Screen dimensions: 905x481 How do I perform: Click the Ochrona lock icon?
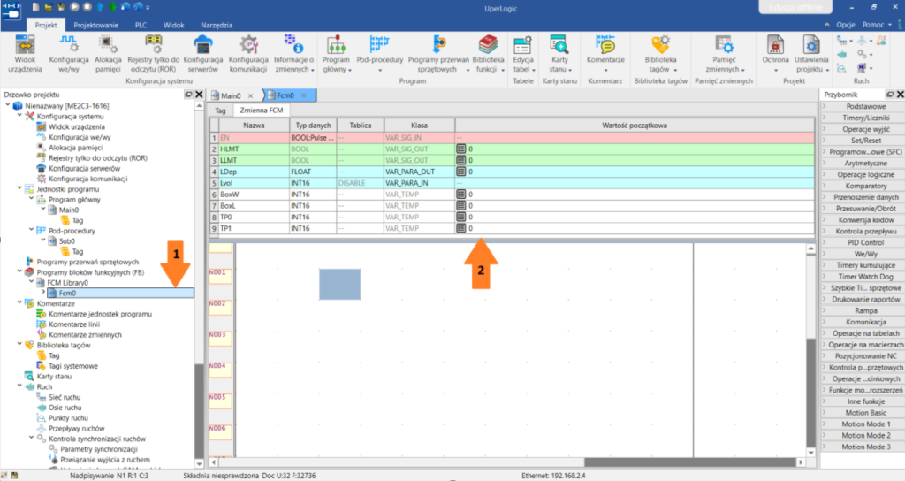point(775,46)
